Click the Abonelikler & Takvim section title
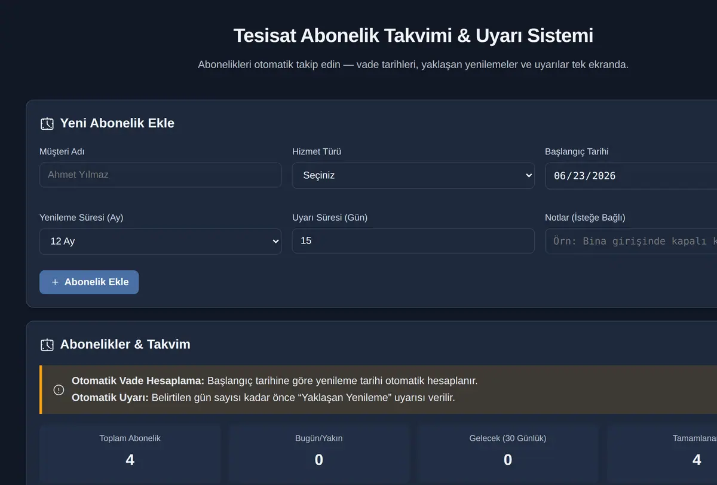717x485 pixels. coord(125,344)
